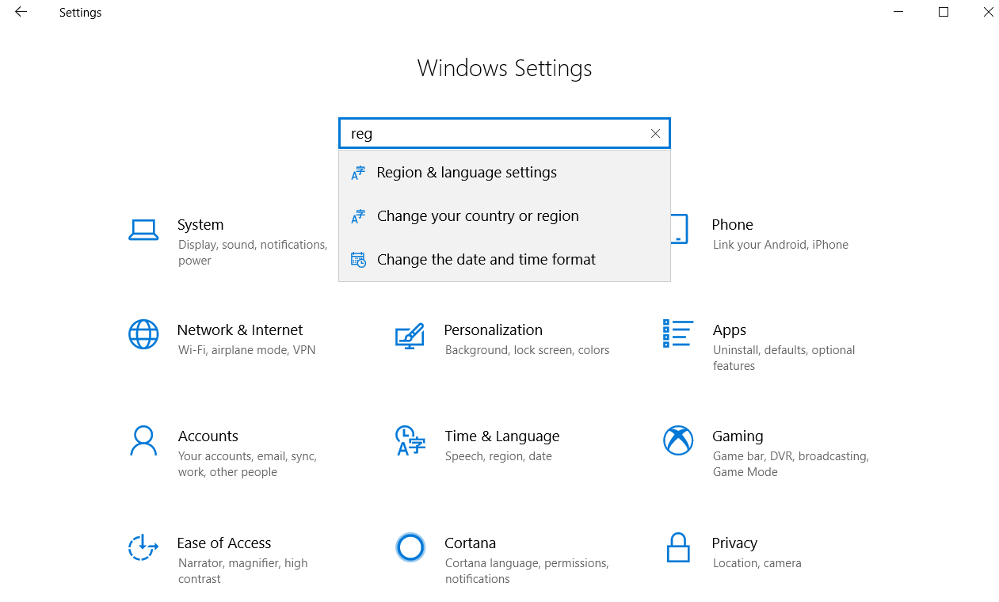Click the calendar-clock icon beside date and time format

tap(358, 260)
